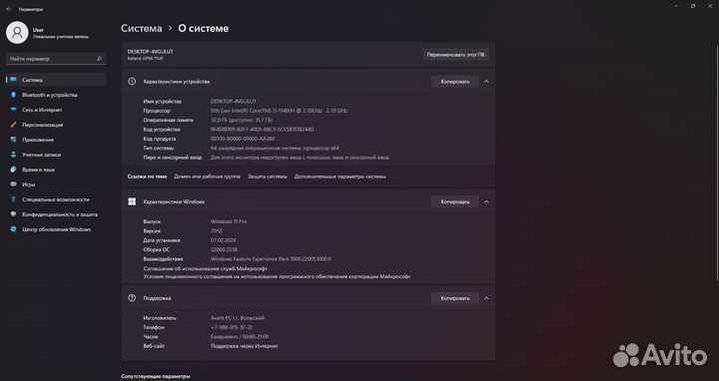Open the Поддержка через Интернет link
Image resolution: width=719 pixels, height=381 pixels.
coord(244,346)
